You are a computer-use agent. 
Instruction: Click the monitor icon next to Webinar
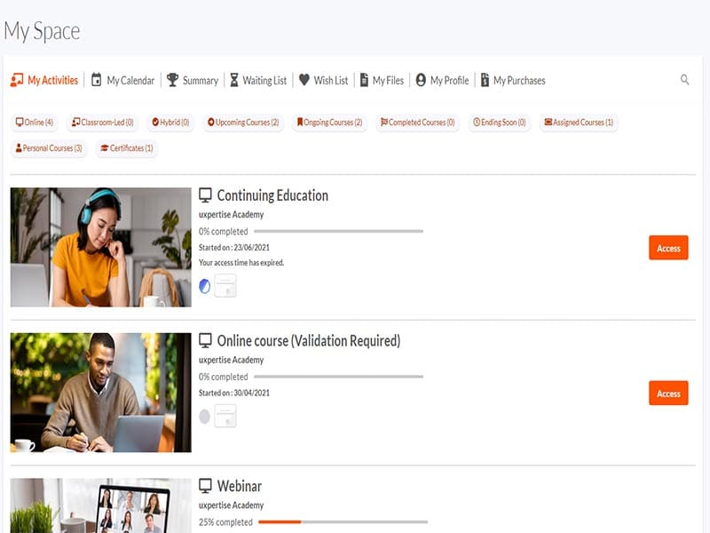point(207,485)
